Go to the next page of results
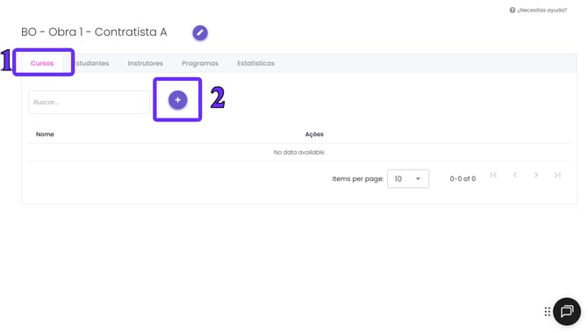588x333 pixels. (x=536, y=175)
